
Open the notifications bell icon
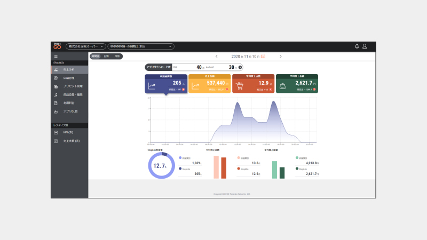tap(357, 46)
